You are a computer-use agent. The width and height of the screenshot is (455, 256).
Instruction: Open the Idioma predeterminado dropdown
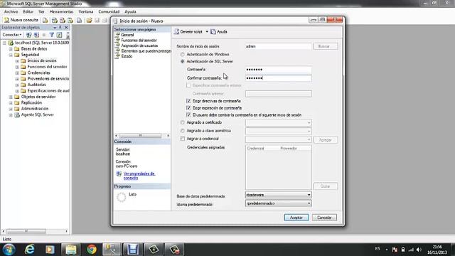(x=309, y=203)
